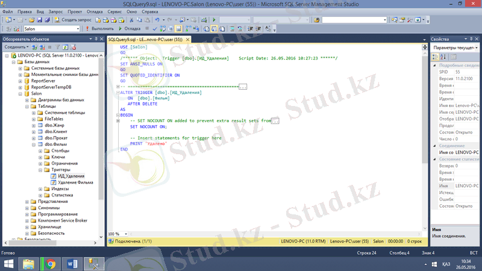482x271 pixels.
Task: Save the query with the floppy disk icon
Action: coord(39,20)
